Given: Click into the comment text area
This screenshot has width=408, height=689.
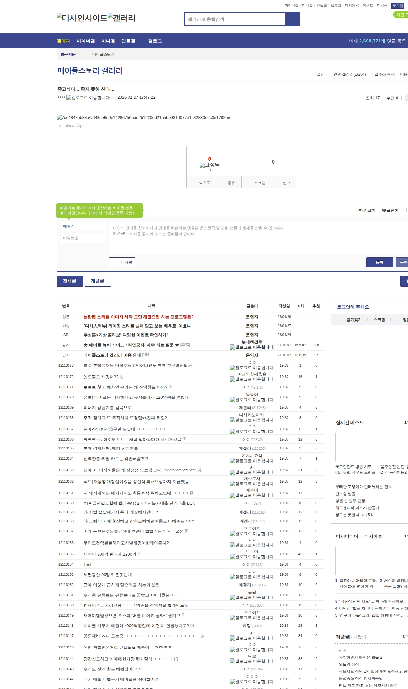Looking at the screenshot, I should tap(259, 238).
